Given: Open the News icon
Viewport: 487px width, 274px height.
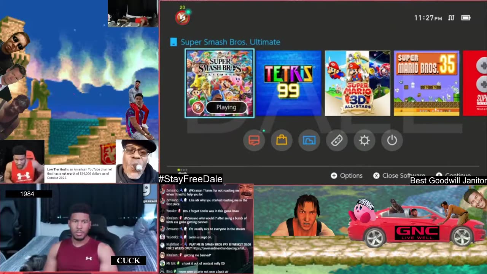Looking at the screenshot, I should point(254,140).
